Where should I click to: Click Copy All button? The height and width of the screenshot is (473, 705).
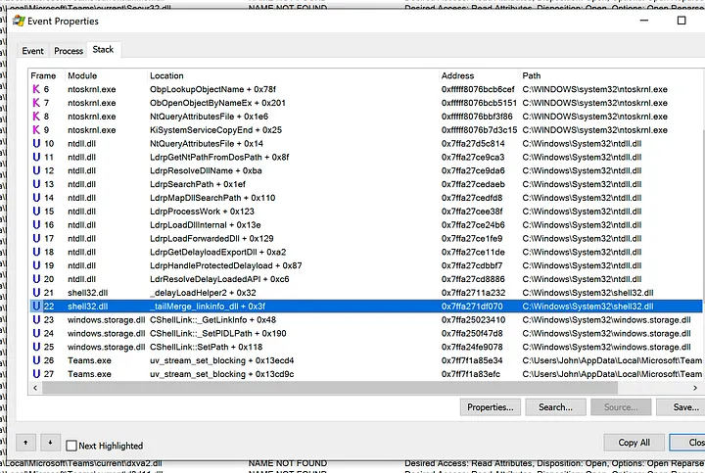(x=634, y=443)
